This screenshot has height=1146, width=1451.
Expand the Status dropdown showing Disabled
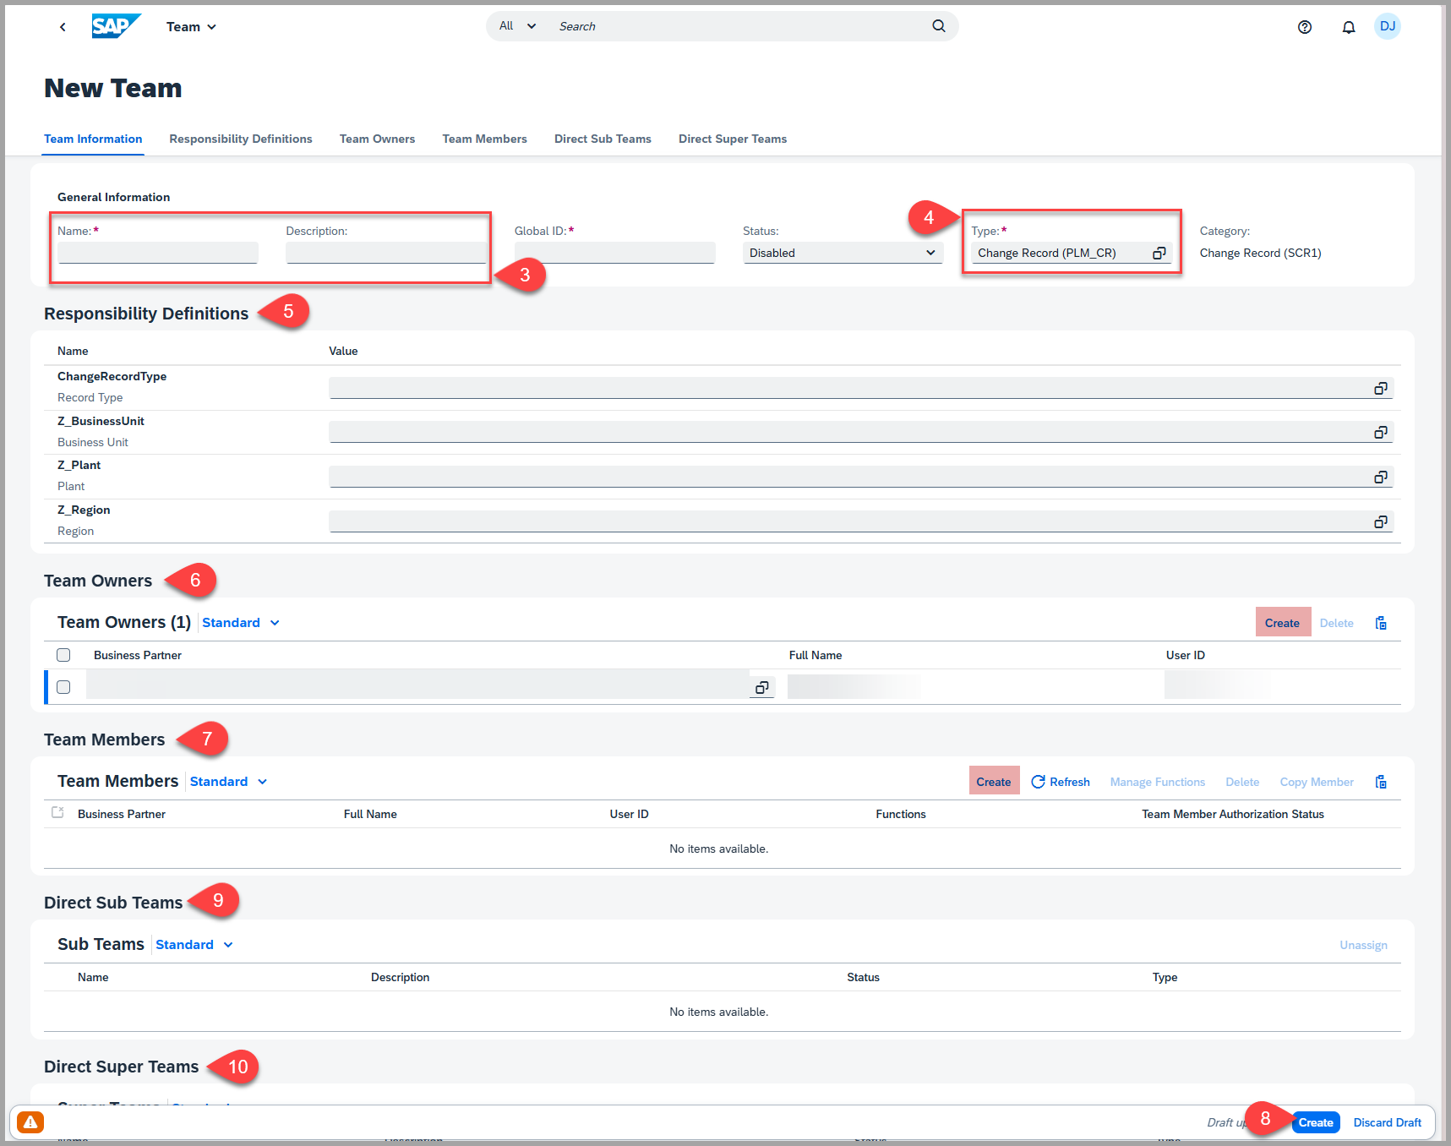[x=843, y=253]
